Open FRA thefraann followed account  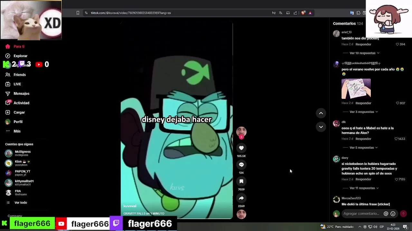[x=16, y=193]
